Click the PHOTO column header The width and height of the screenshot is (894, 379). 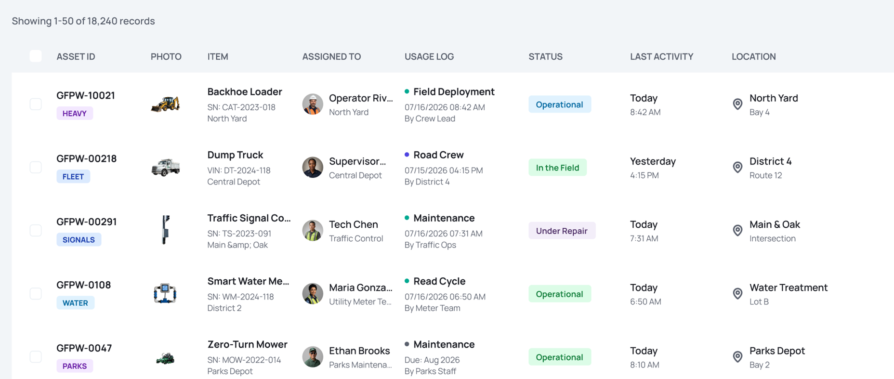click(166, 56)
